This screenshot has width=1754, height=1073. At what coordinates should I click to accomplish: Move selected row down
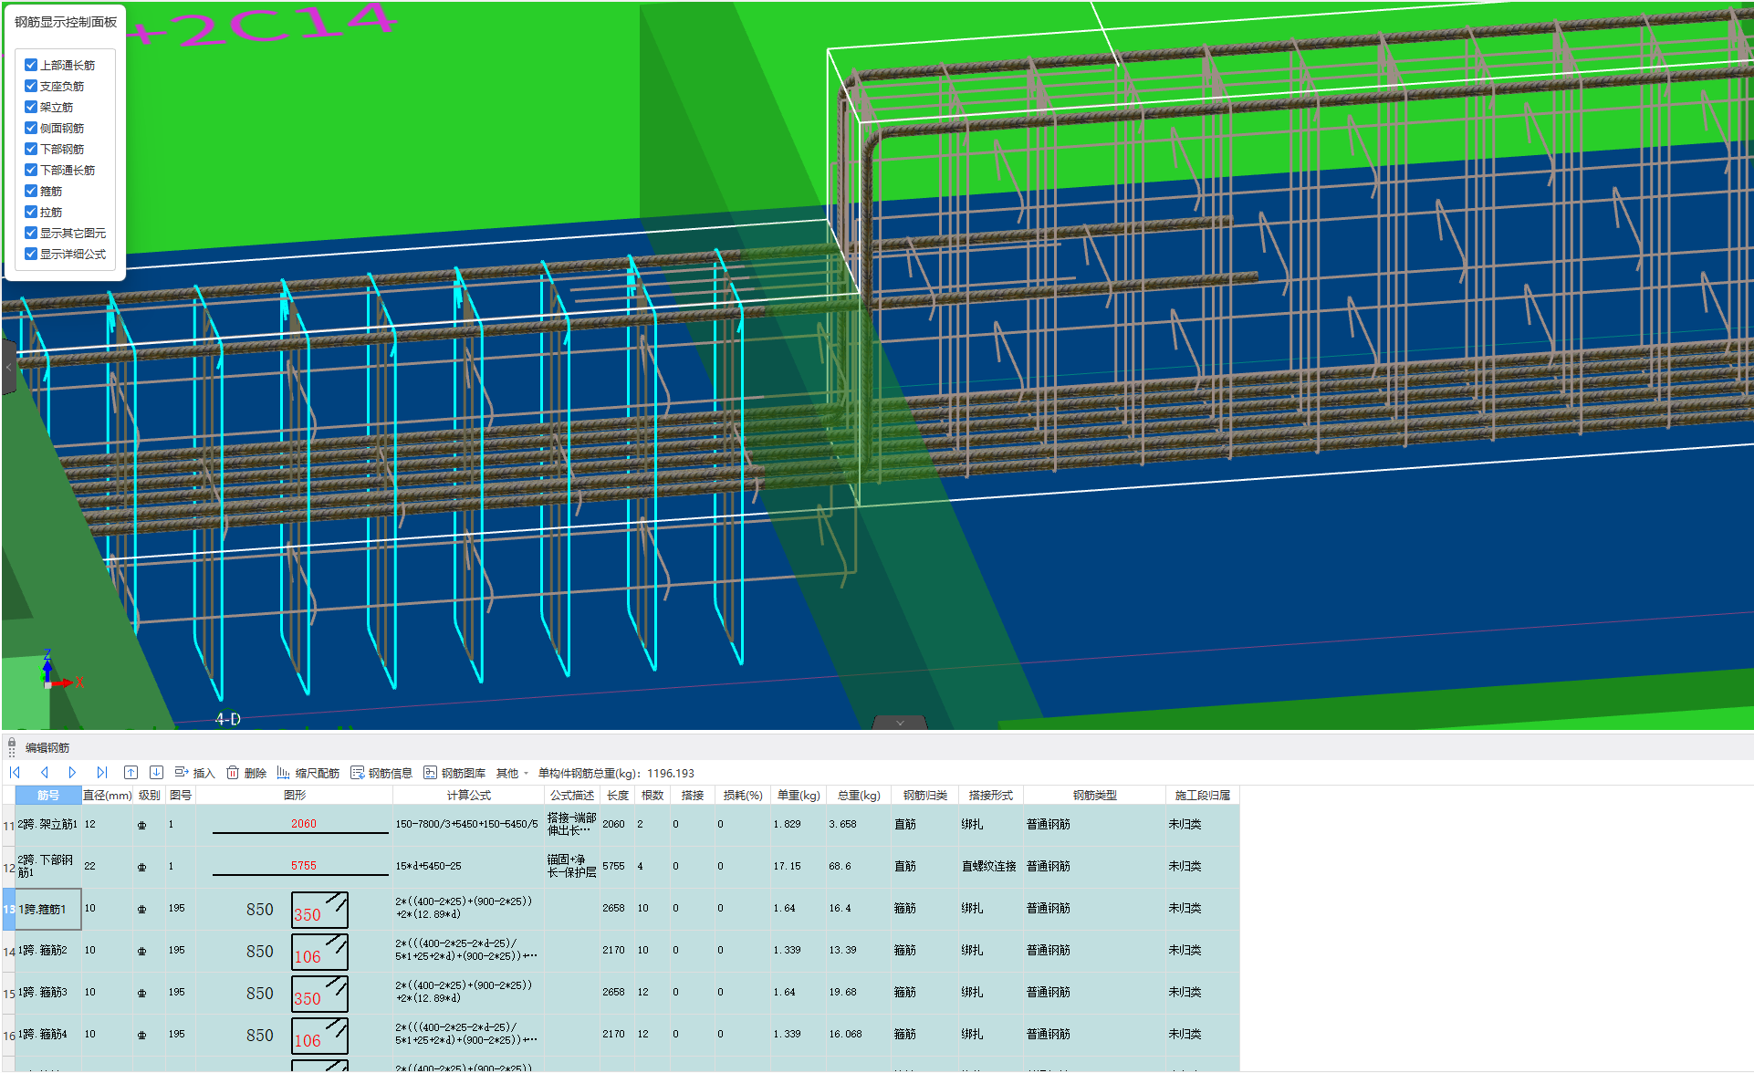(156, 773)
